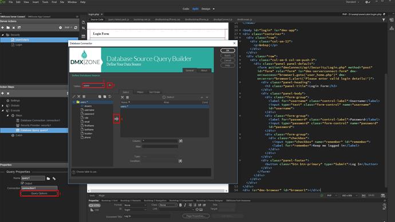Click Cancel in Database Connector dialog

tap(228, 61)
